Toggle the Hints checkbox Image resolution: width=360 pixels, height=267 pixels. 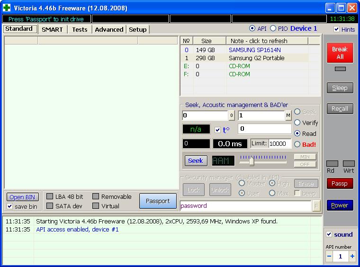click(337, 29)
